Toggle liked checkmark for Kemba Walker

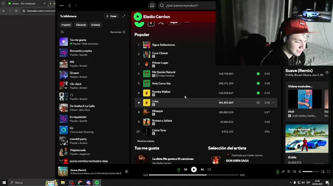click(258, 93)
